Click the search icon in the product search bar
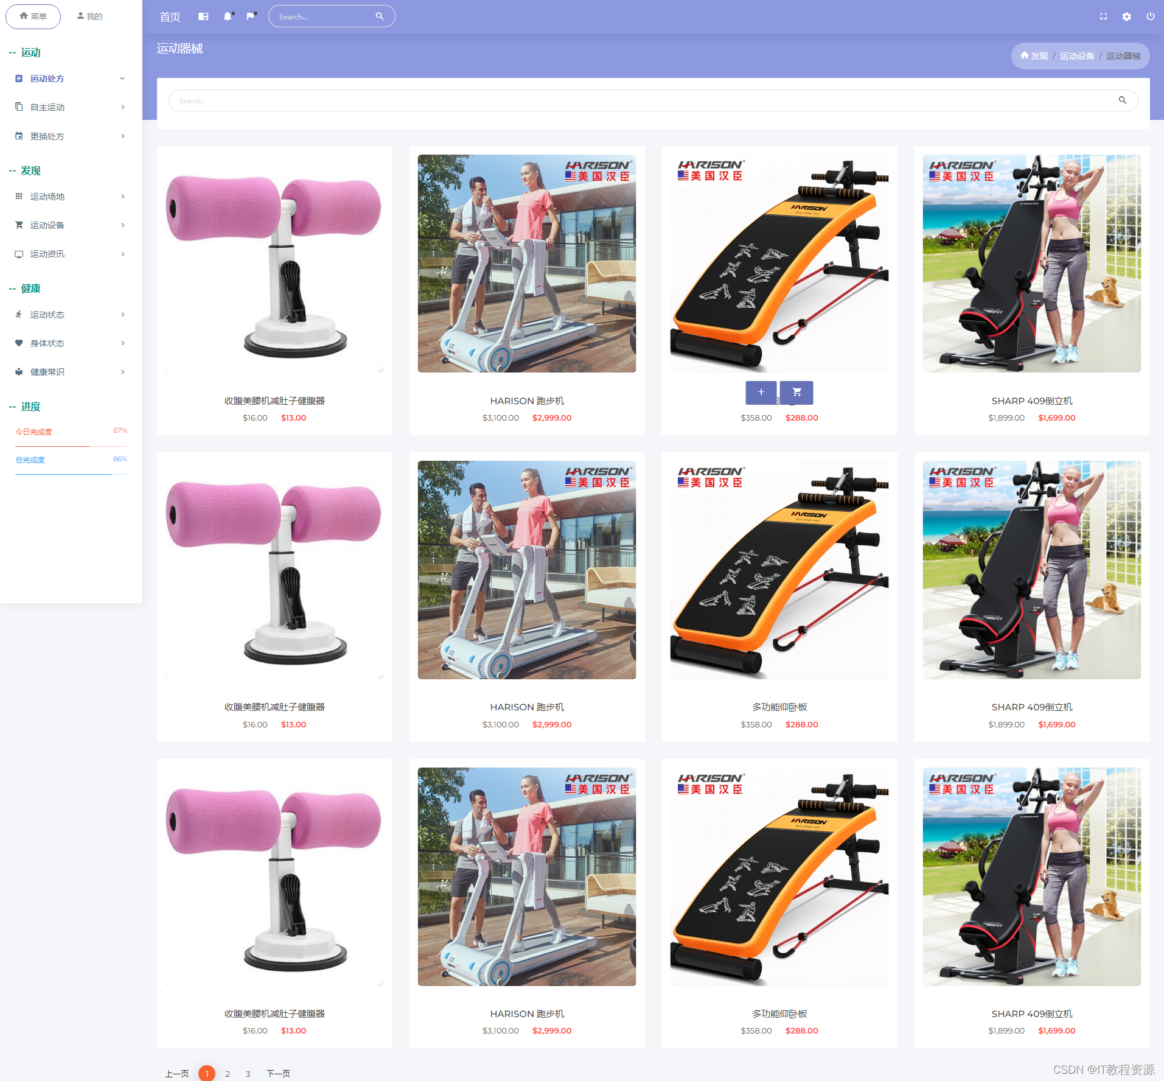The width and height of the screenshot is (1164, 1081). [1123, 100]
